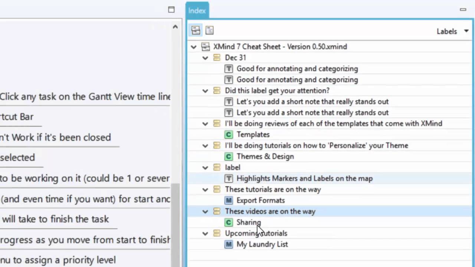The width and height of the screenshot is (475, 267).
Task: Select 'These videos are on the way' text
Action: click(270, 211)
